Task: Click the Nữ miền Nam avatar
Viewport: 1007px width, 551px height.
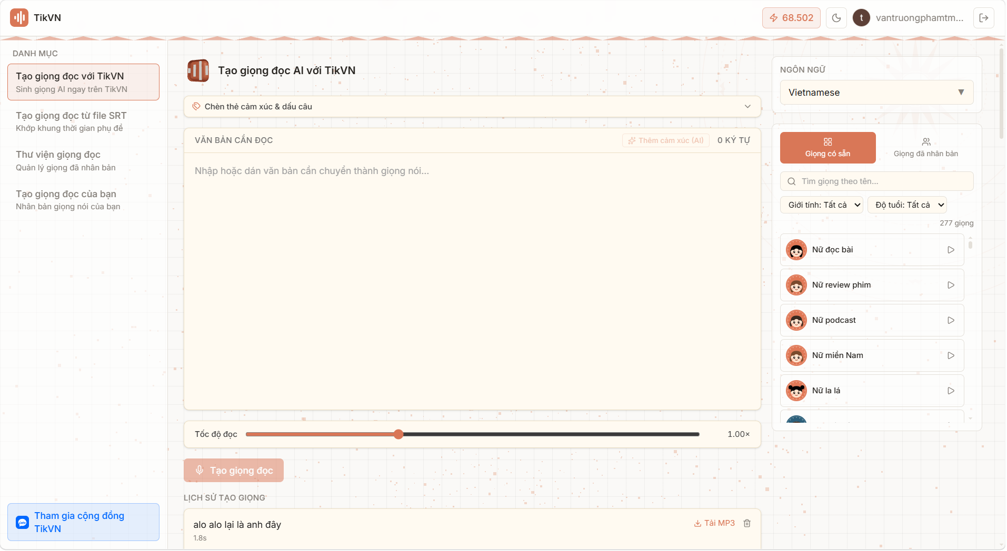Action: (x=796, y=355)
